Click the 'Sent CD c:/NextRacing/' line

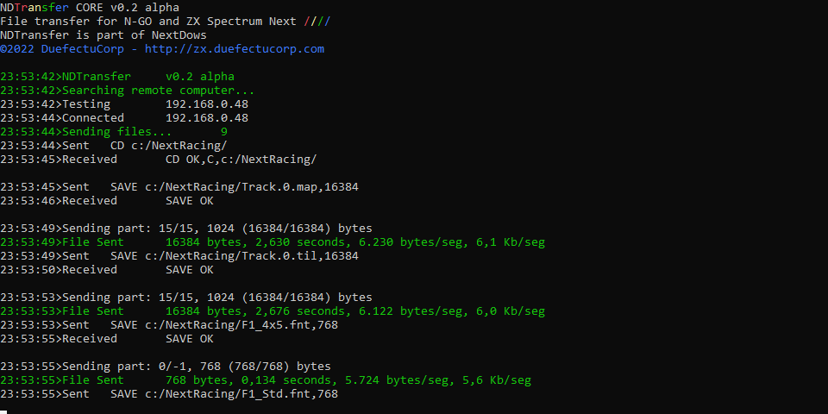(114, 145)
